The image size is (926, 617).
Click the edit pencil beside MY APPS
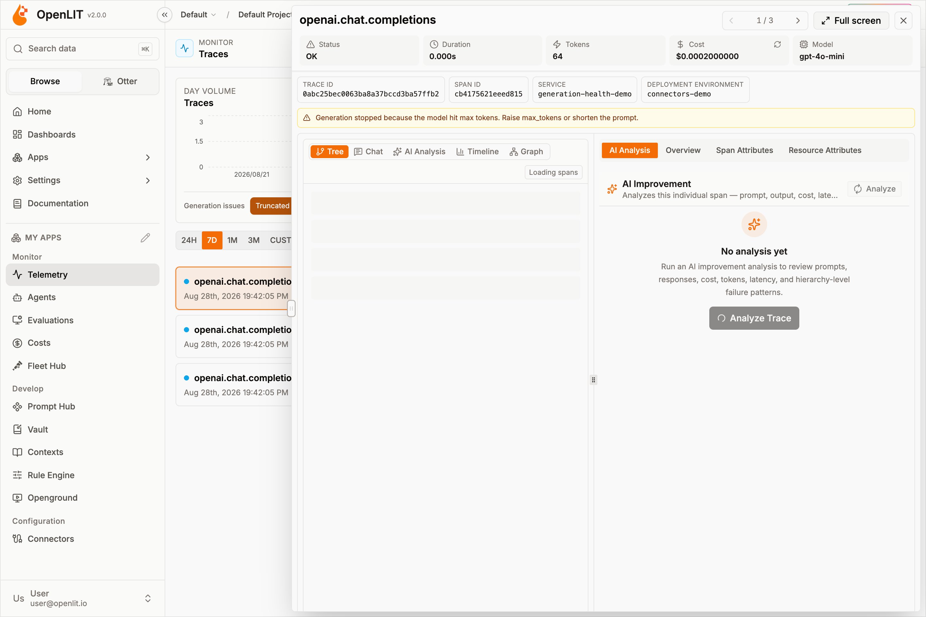tap(145, 238)
